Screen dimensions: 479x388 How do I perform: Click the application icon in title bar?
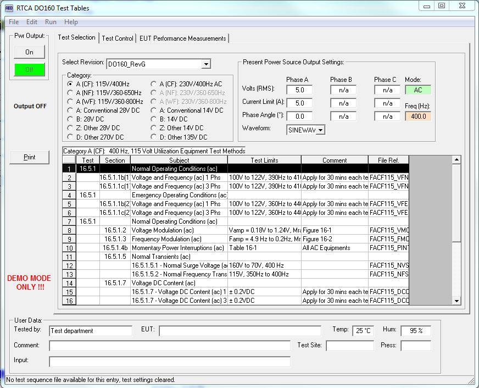coord(9,8)
